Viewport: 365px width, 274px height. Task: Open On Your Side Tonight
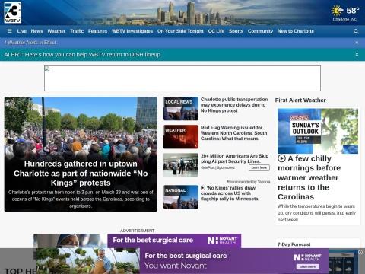point(180,31)
